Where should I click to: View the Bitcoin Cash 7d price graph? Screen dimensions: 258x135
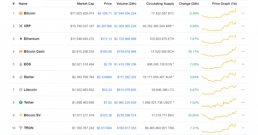point(219,52)
